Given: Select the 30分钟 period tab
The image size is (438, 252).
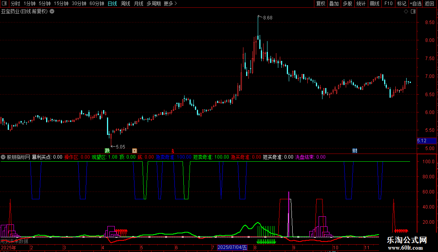Looking at the screenshot, I should click(79, 3).
